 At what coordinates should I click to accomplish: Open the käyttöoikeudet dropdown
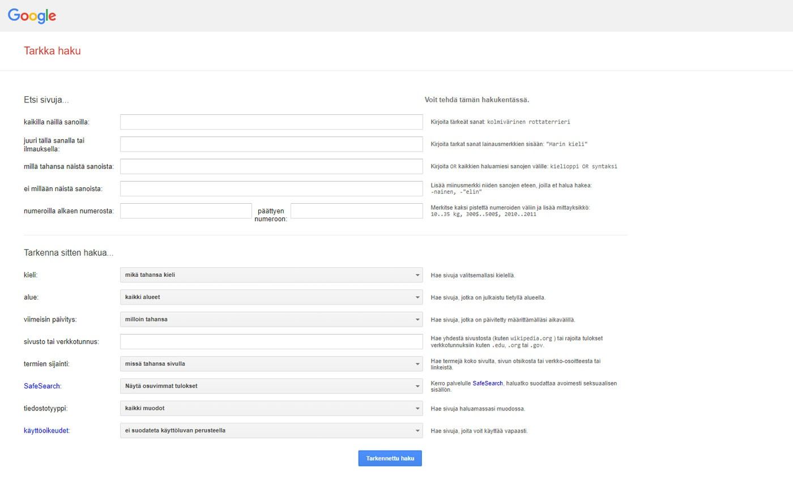point(271,430)
